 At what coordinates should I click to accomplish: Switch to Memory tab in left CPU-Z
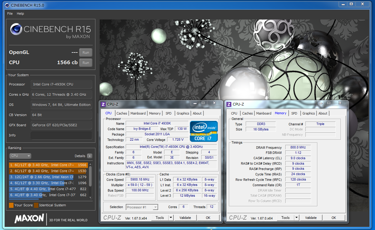155,113
